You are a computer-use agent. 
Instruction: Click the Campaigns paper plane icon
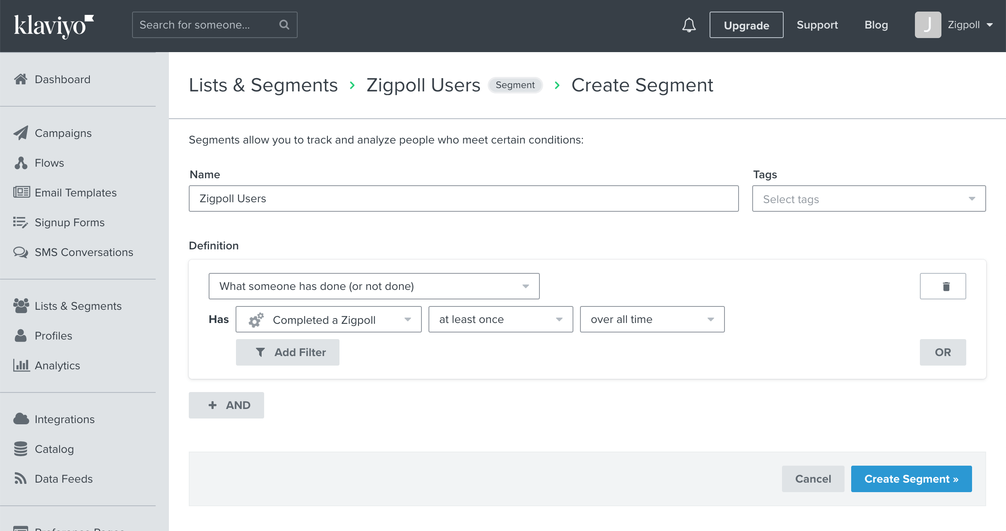point(21,133)
